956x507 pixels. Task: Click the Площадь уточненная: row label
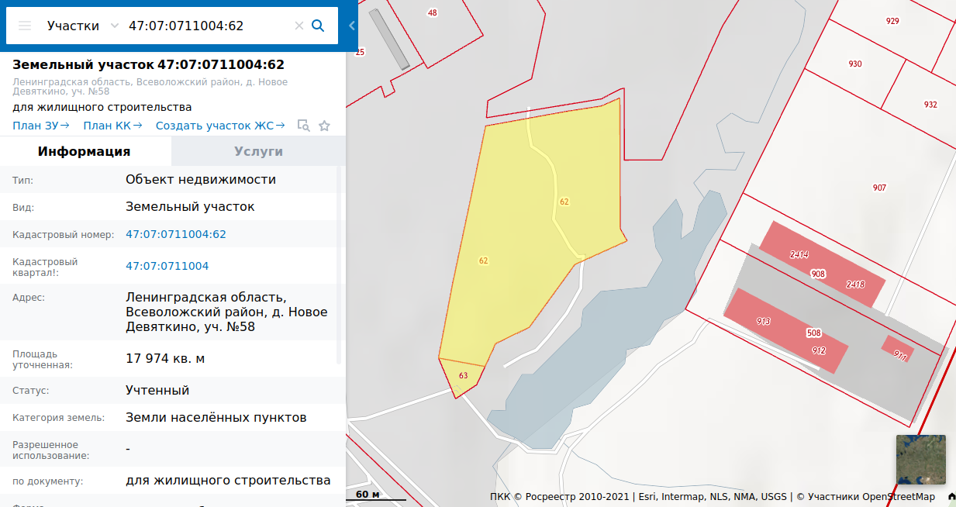[43, 360]
